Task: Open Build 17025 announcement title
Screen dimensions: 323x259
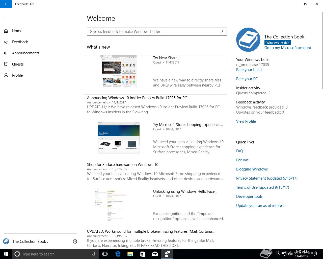Action: coord(137,98)
